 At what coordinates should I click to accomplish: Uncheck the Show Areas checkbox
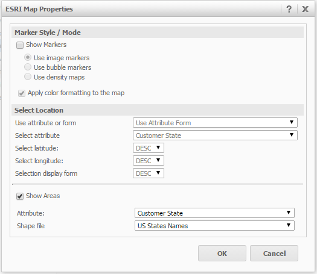(x=20, y=196)
